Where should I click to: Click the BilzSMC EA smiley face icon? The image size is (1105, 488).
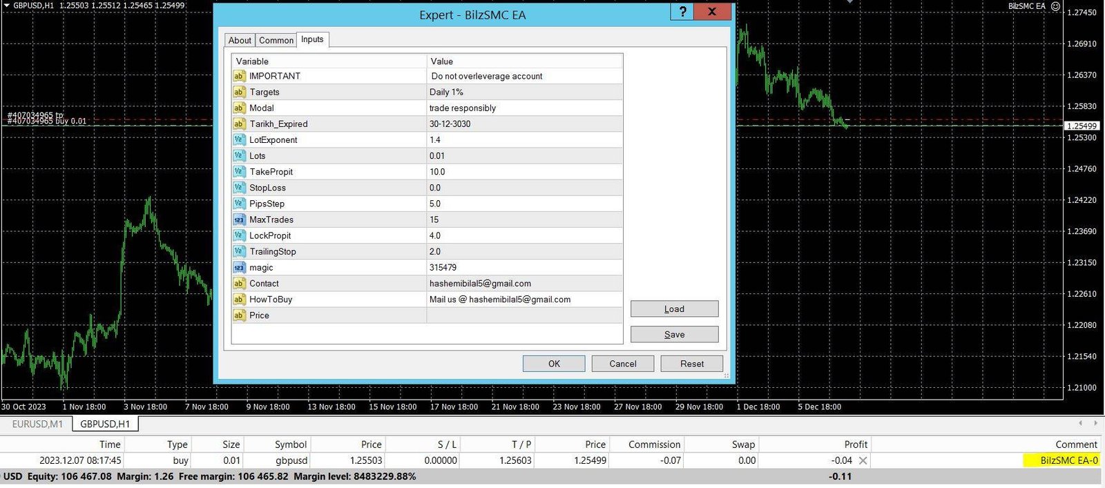pos(1055,6)
